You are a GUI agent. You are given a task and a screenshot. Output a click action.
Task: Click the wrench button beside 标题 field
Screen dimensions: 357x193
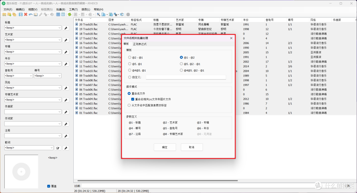click(66, 28)
